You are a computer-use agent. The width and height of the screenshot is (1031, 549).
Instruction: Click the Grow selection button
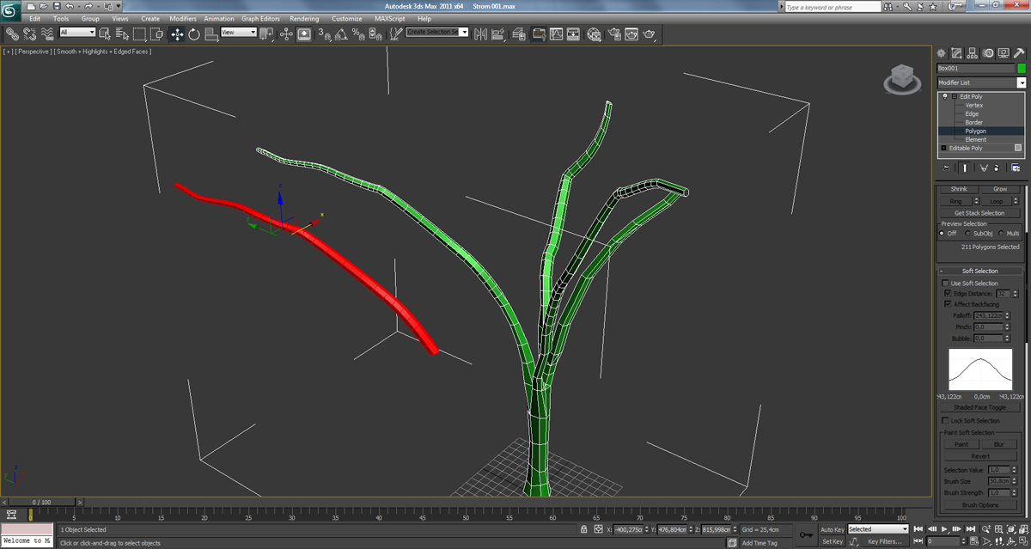(1000, 189)
